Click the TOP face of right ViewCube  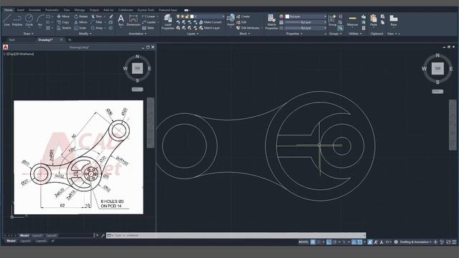[x=437, y=69]
